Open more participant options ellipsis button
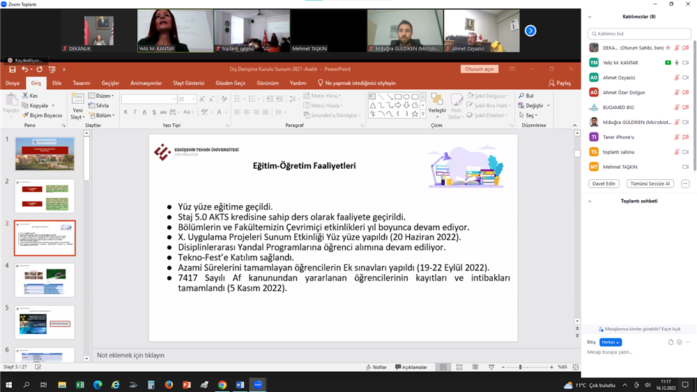 point(685,183)
